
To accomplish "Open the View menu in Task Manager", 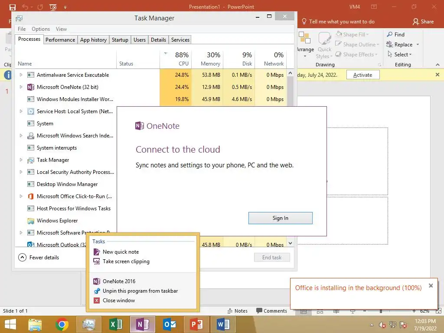I will coord(61,29).
